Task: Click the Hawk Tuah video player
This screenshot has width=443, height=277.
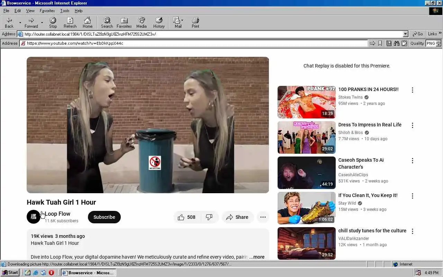Action: tap(148, 125)
